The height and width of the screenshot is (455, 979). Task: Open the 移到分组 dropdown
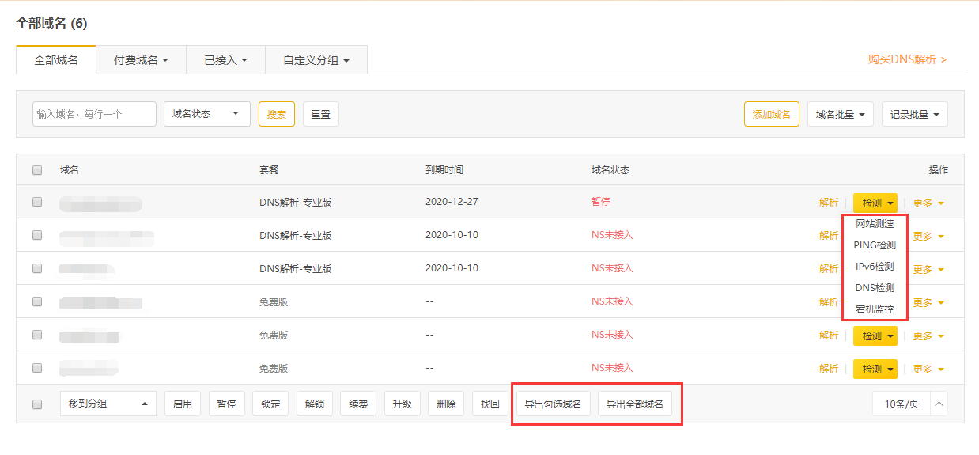(x=108, y=404)
